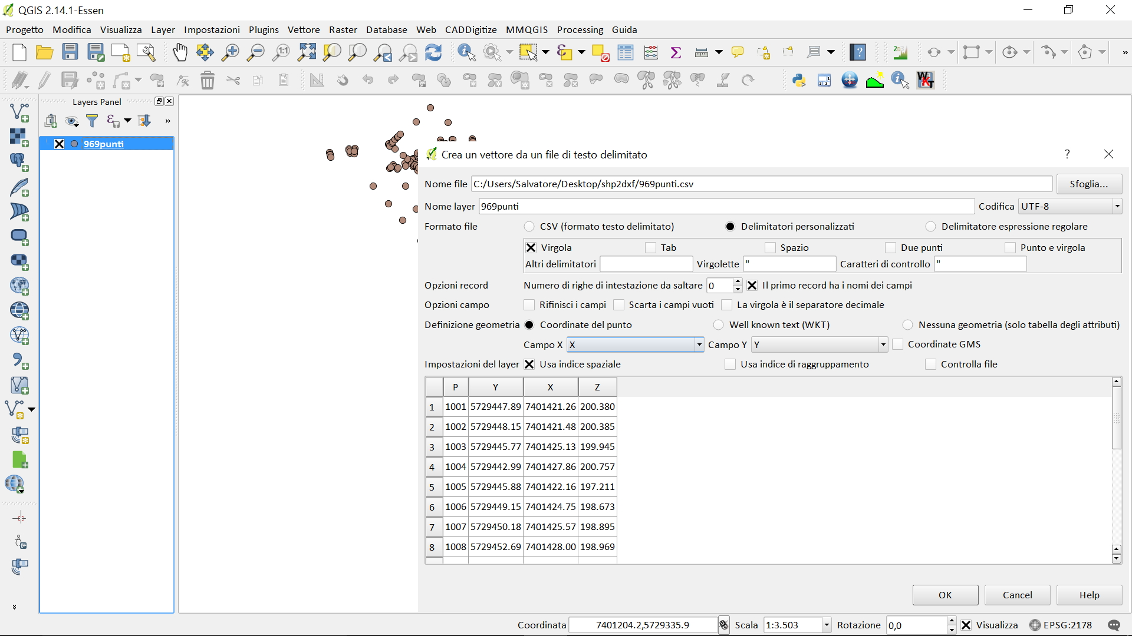Click Save Project floppy disk icon
Screen dimensions: 1132x636
pos(70,52)
